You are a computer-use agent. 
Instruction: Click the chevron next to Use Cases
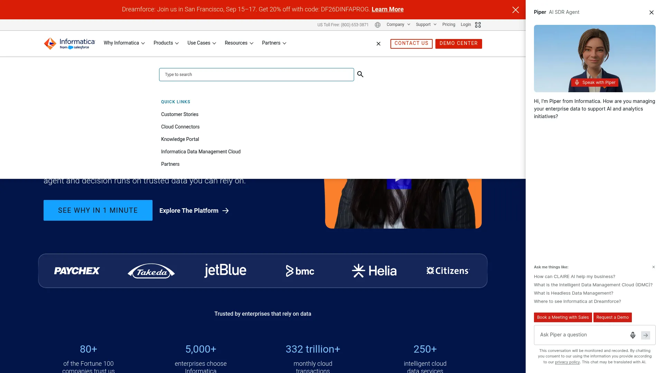tap(214, 44)
